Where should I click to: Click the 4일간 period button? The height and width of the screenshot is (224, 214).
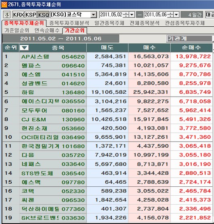click(192, 15)
